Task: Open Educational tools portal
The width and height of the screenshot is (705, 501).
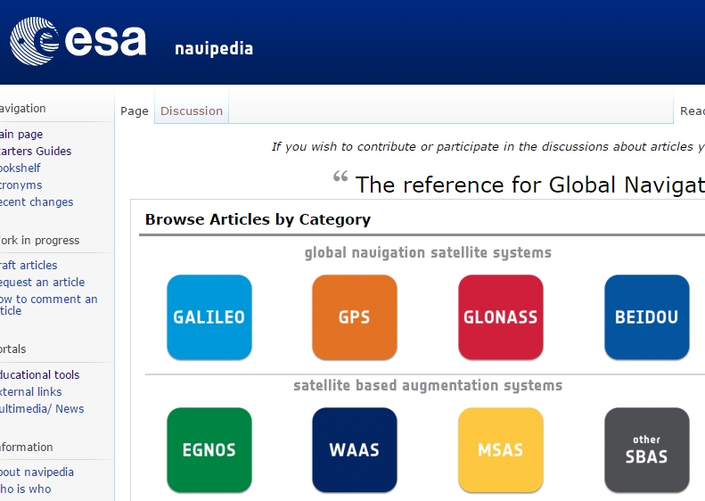Action: 39,374
